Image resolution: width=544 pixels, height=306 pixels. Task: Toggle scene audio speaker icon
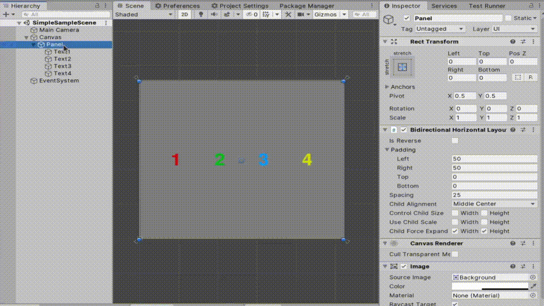(x=214, y=15)
